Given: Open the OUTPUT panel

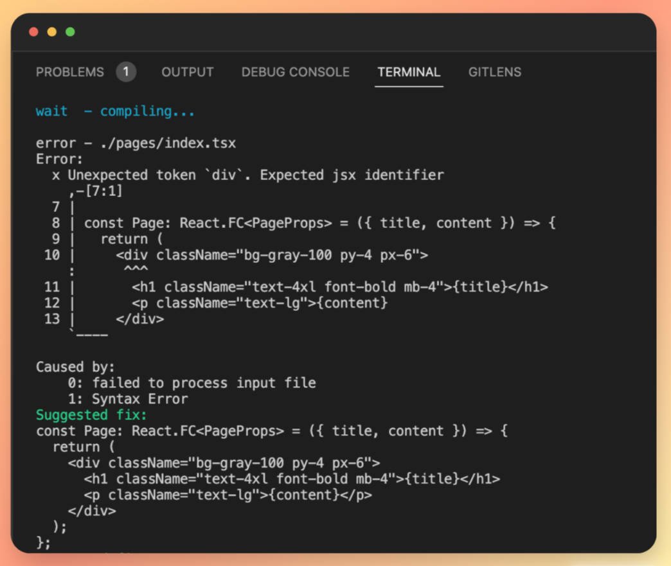Looking at the screenshot, I should [187, 72].
